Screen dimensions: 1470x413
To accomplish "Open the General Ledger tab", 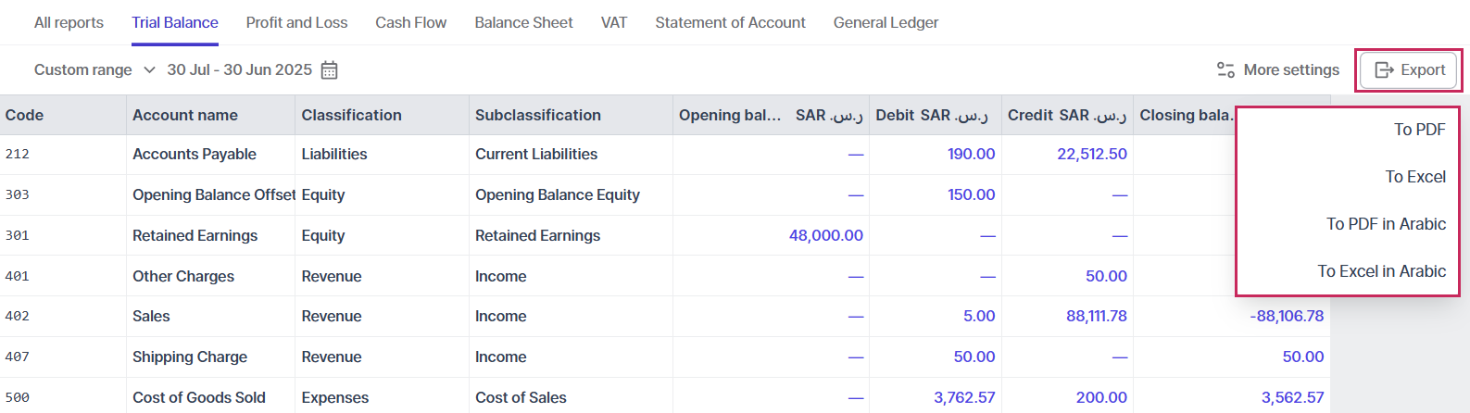I will pos(886,22).
